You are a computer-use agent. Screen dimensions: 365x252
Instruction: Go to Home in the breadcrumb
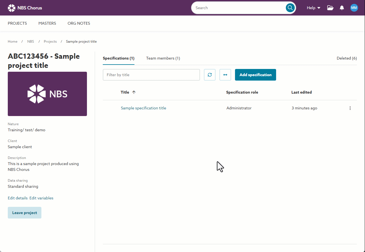pyautogui.click(x=12, y=42)
